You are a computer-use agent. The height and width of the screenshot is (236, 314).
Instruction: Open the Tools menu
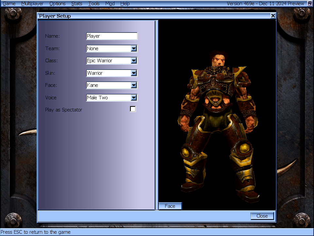[94, 4]
